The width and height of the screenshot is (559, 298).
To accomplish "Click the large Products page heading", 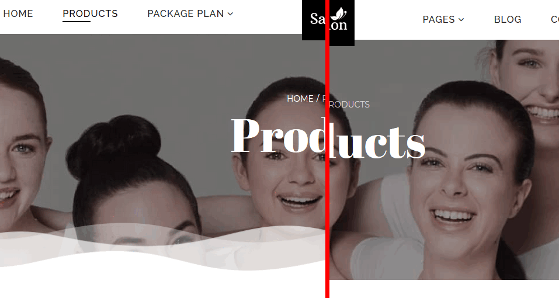I will (x=328, y=138).
